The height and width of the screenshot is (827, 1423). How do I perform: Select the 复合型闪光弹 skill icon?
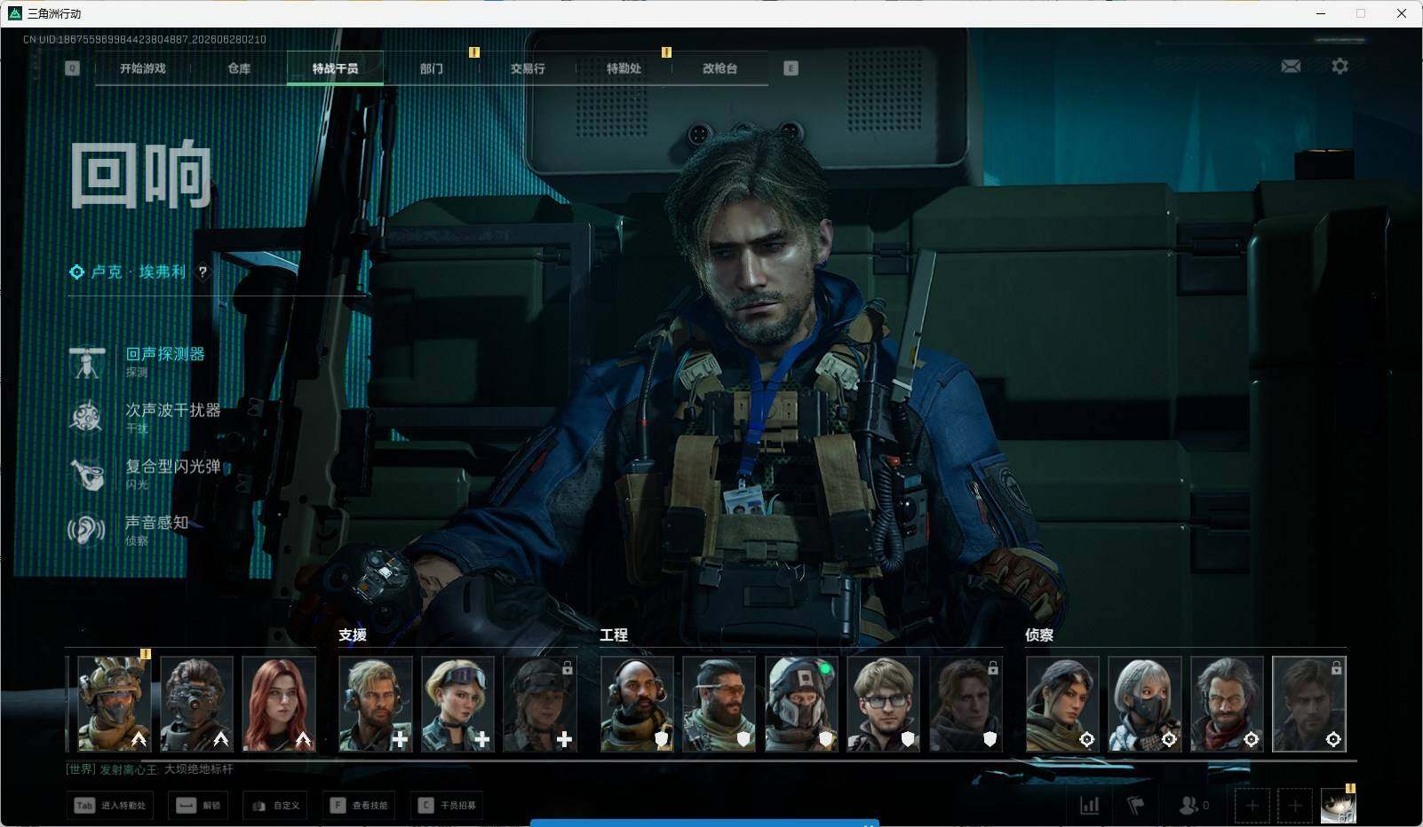coord(87,473)
